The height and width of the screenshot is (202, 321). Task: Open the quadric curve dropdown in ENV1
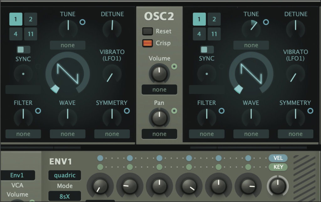pos(65,175)
